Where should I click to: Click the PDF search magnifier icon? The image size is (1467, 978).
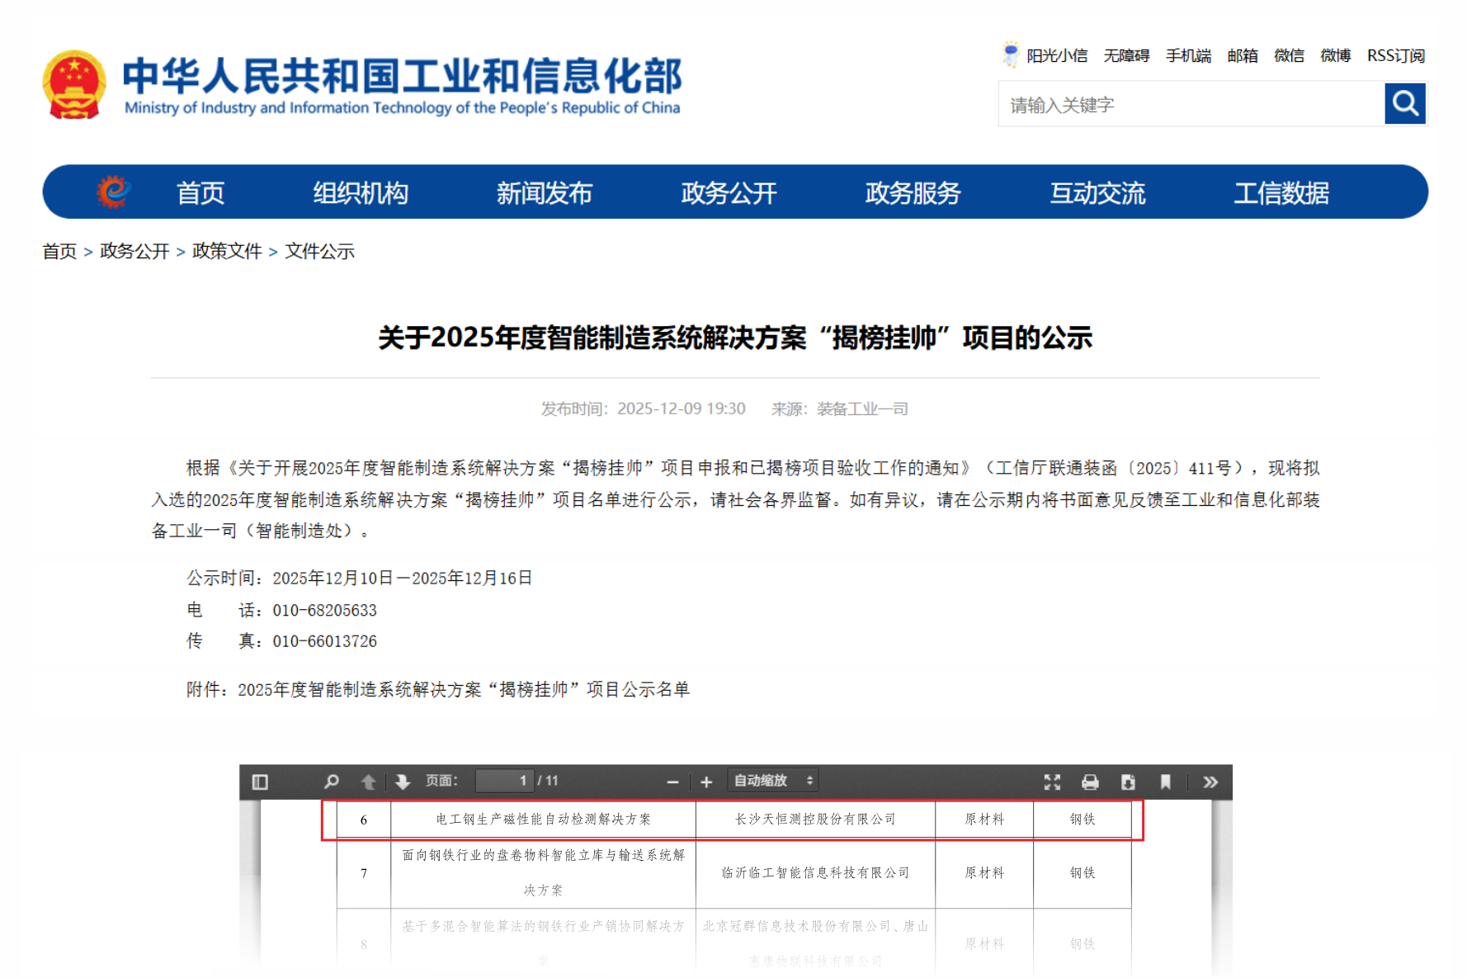point(332,781)
